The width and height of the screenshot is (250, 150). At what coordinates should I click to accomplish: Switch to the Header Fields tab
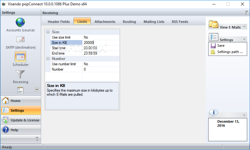59,22
